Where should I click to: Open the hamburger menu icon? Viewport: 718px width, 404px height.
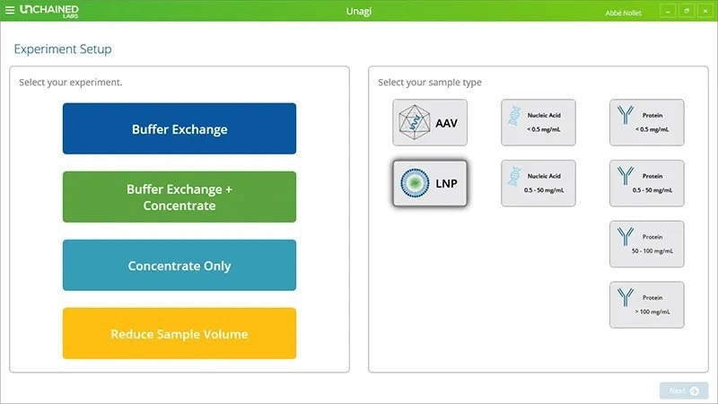coord(10,11)
